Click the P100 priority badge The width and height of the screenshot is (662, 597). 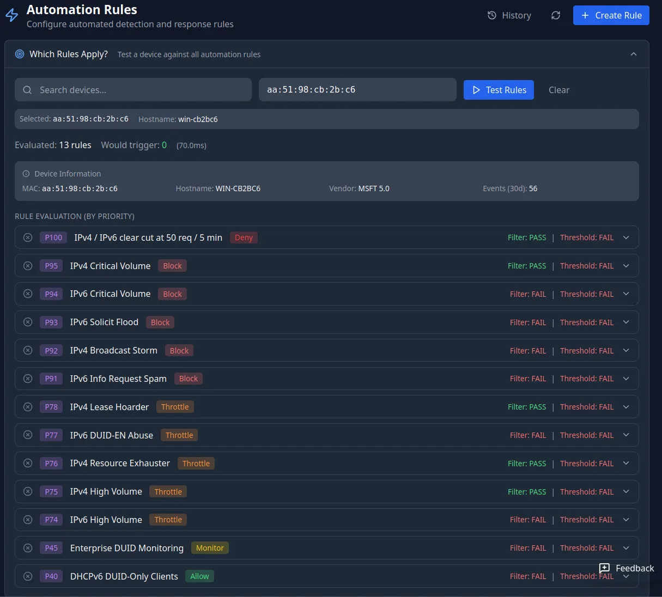[x=53, y=237]
